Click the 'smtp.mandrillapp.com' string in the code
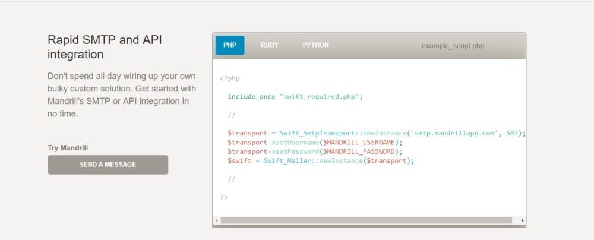This screenshot has width=594, height=240. 457,134
